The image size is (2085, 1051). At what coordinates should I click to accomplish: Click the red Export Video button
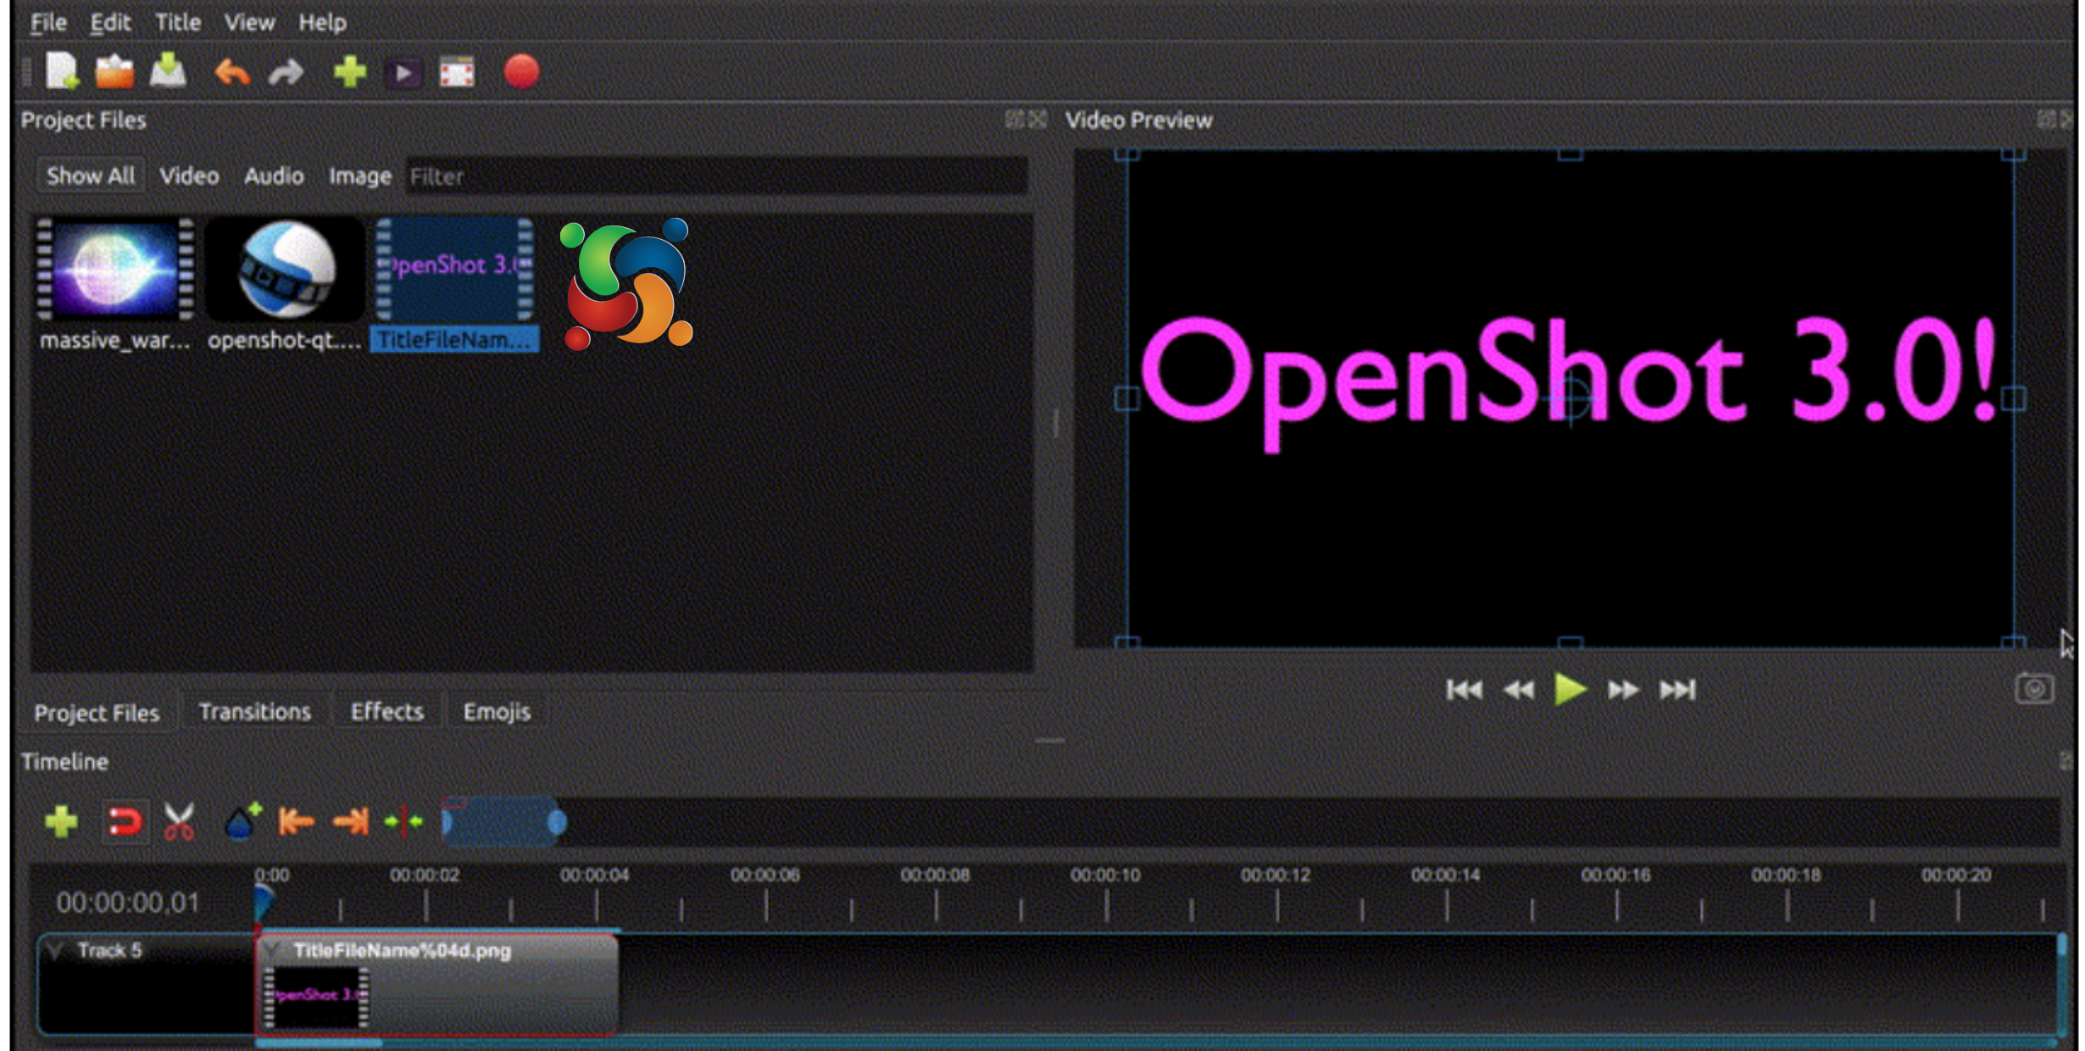521,72
